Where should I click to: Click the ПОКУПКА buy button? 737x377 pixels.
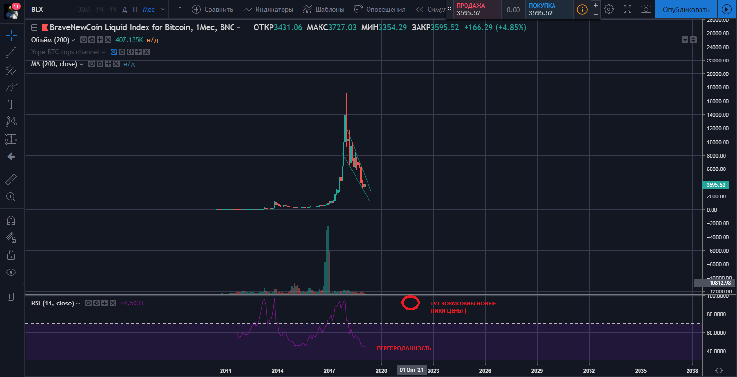pos(549,9)
